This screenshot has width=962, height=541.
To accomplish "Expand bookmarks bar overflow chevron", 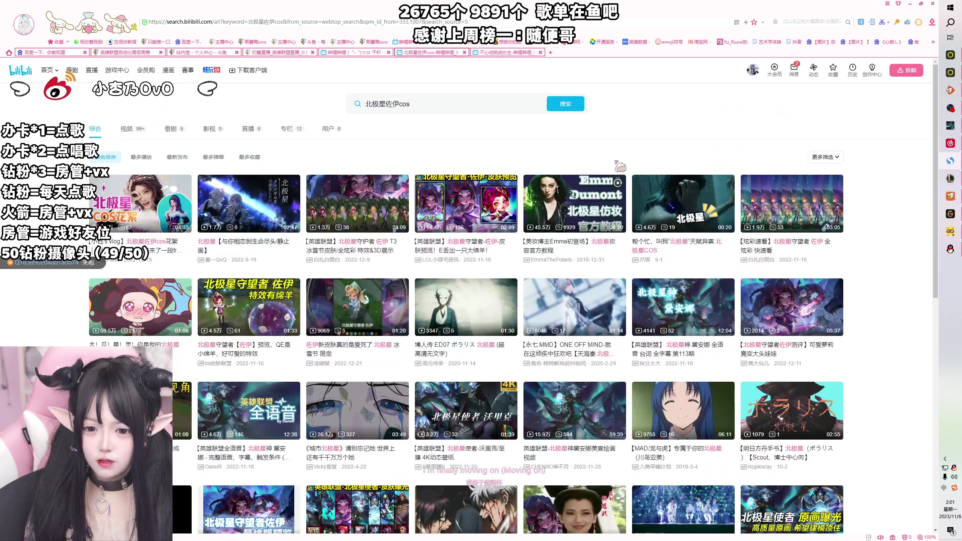I will (x=933, y=42).
